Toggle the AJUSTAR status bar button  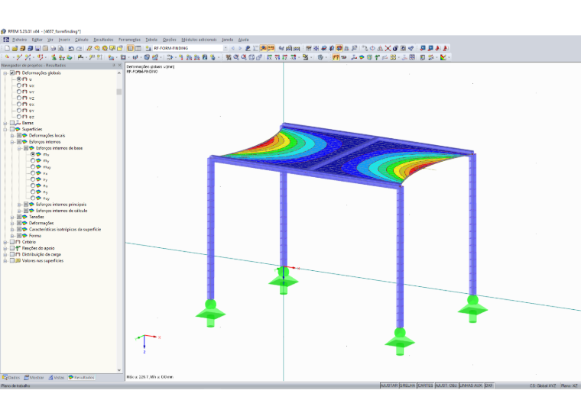pyautogui.click(x=389, y=385)
